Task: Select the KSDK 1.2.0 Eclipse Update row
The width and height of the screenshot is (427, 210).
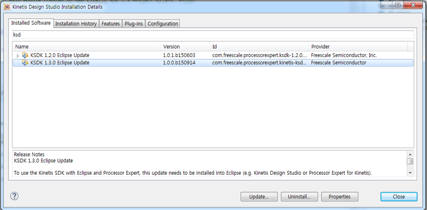Action: (x=213, y=55)
